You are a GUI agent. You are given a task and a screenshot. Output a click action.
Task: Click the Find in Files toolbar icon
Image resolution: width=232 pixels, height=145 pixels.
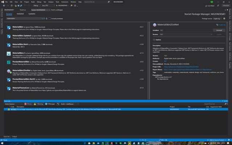coord(71,6)
